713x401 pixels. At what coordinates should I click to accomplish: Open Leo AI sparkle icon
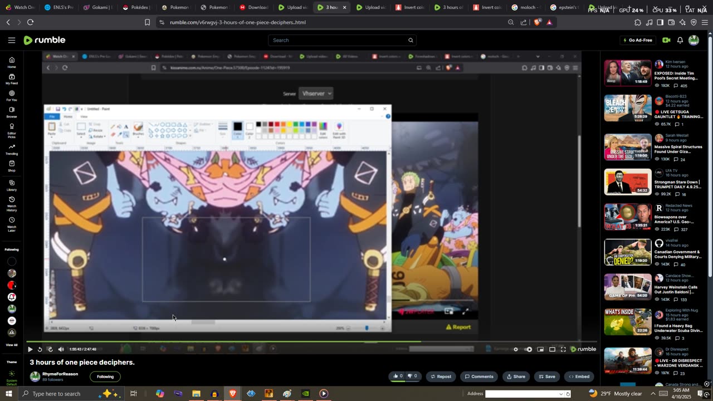tap(682, 22)
